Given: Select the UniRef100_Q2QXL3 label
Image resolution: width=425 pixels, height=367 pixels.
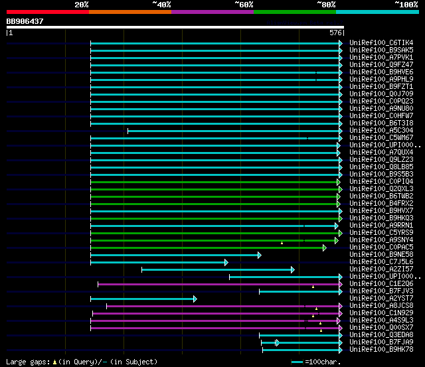Looking at the screenshot, I should click(381, 189).
